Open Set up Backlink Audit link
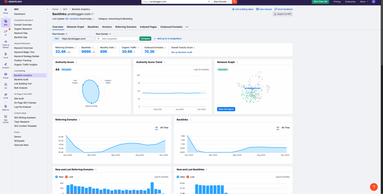Image resolution: width=383 pixels, height=194 pixels. click(x=181, y=52)
